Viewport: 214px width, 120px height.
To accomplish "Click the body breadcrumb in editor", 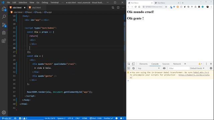I will 38,12.
